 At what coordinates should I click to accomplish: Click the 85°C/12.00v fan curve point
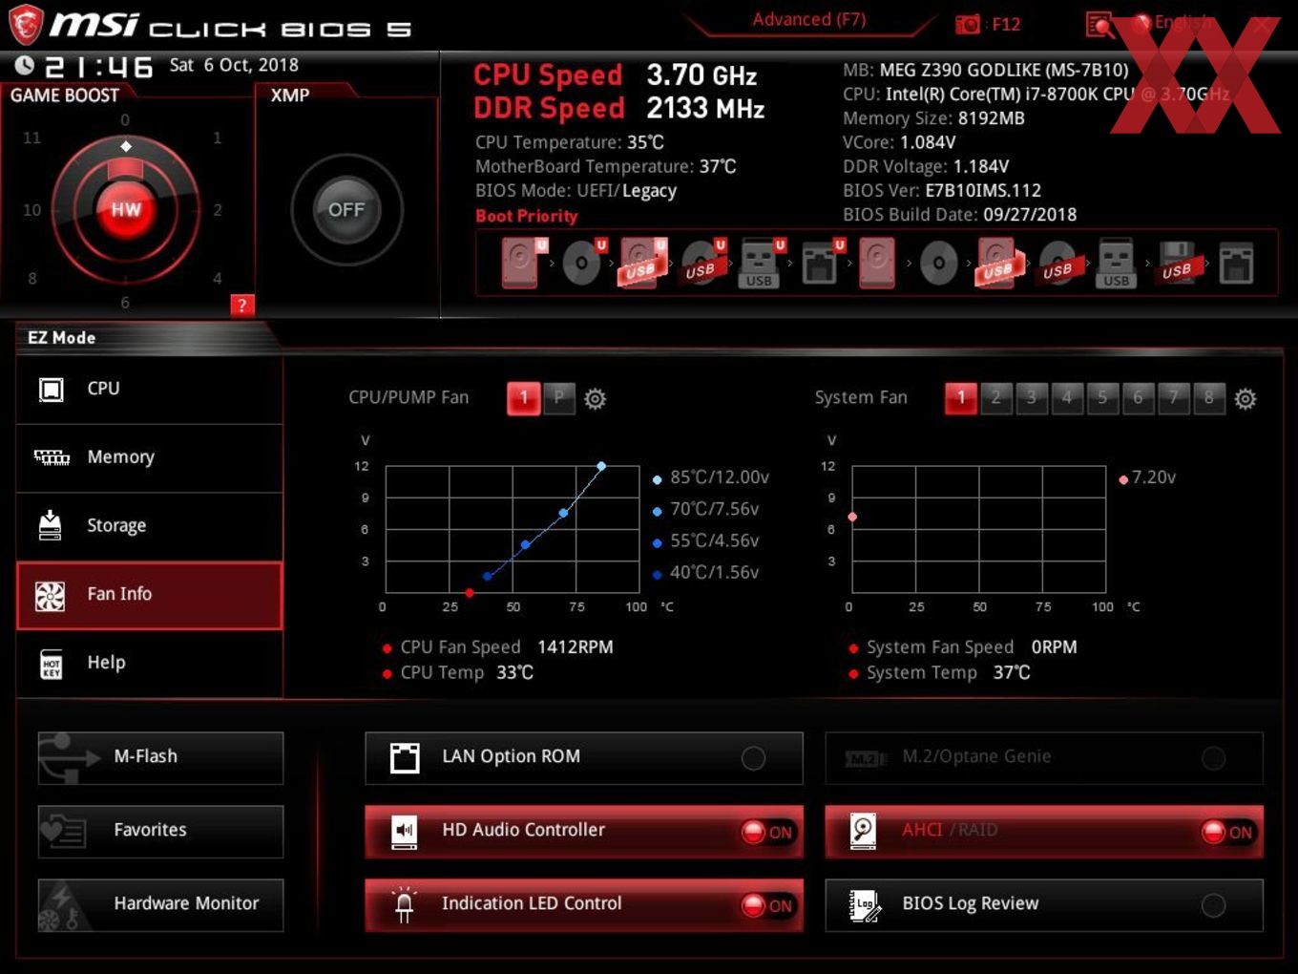601,466
